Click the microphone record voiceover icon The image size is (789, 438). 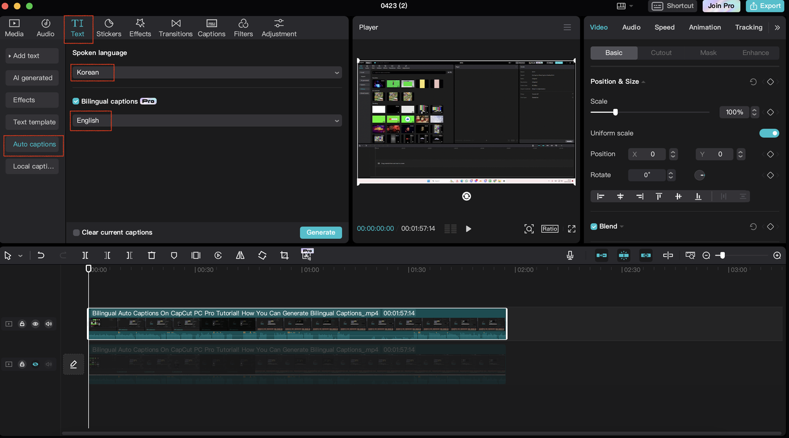tap(570, 255)
